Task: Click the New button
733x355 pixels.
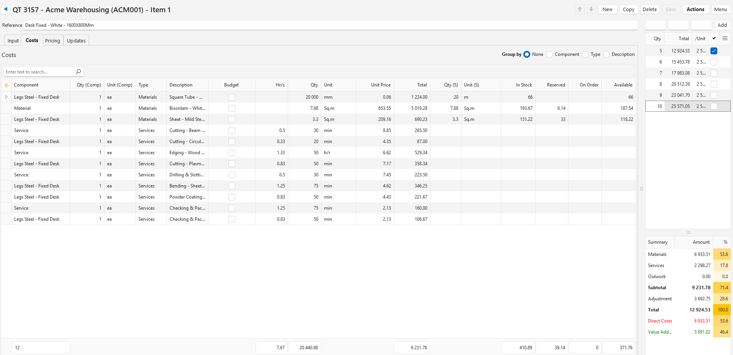Action: pyautogui.click(x=608, y=9)
